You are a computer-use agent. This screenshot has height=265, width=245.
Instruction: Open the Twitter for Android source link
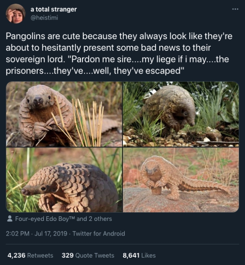99,234
